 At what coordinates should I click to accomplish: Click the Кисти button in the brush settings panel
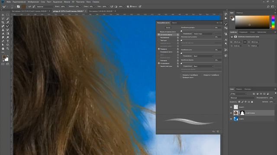(168, 28)
